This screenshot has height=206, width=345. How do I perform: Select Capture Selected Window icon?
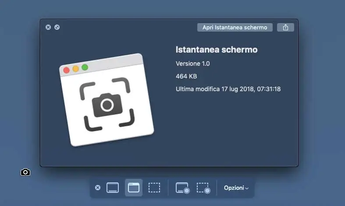pos(134,188)
